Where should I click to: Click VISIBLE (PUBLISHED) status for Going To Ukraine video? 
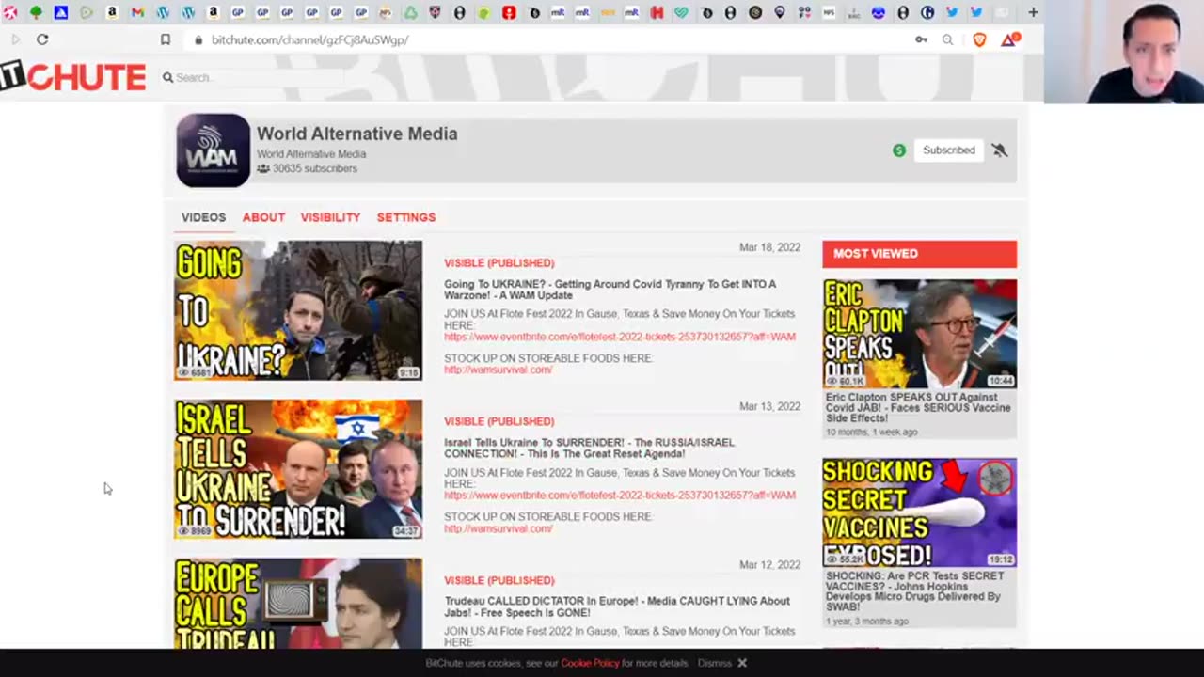coord(499,263)
